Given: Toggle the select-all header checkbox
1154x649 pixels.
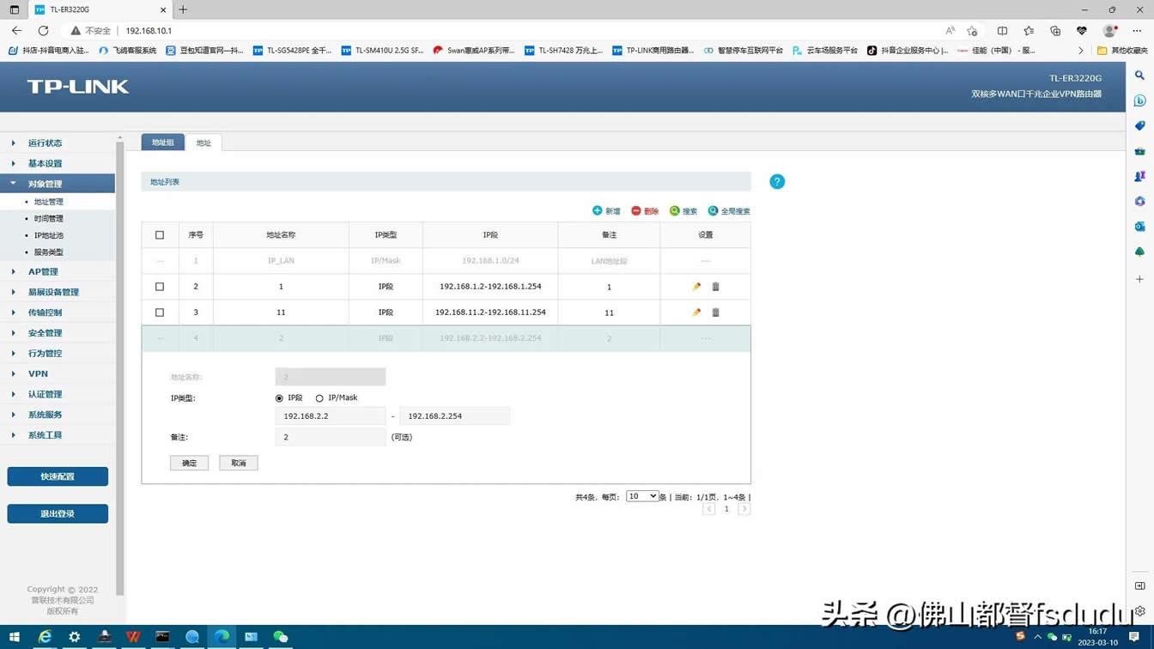Looking at the screenshot, I should pyautogui.click(x=160, y=235).
